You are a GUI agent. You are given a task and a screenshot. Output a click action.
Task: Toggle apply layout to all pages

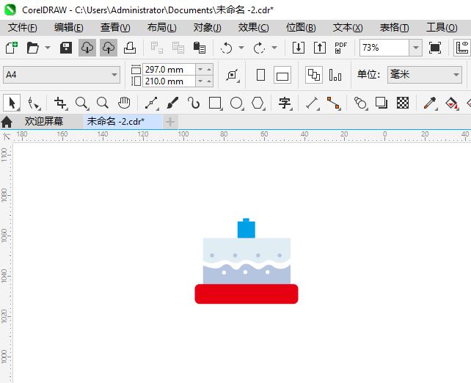[x=314, y=75]
